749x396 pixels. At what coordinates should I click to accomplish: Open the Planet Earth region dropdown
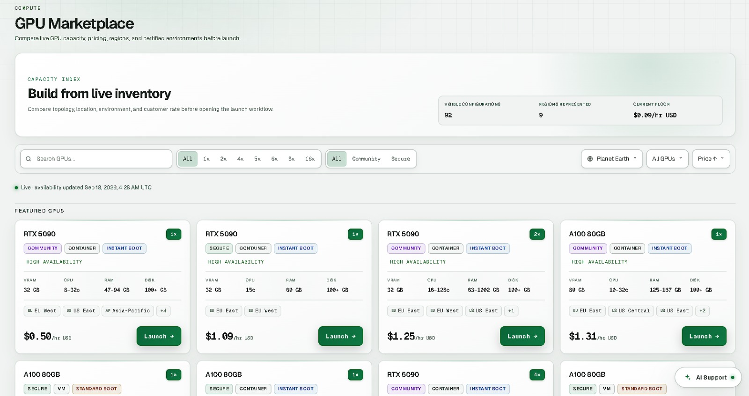[612, 159]
